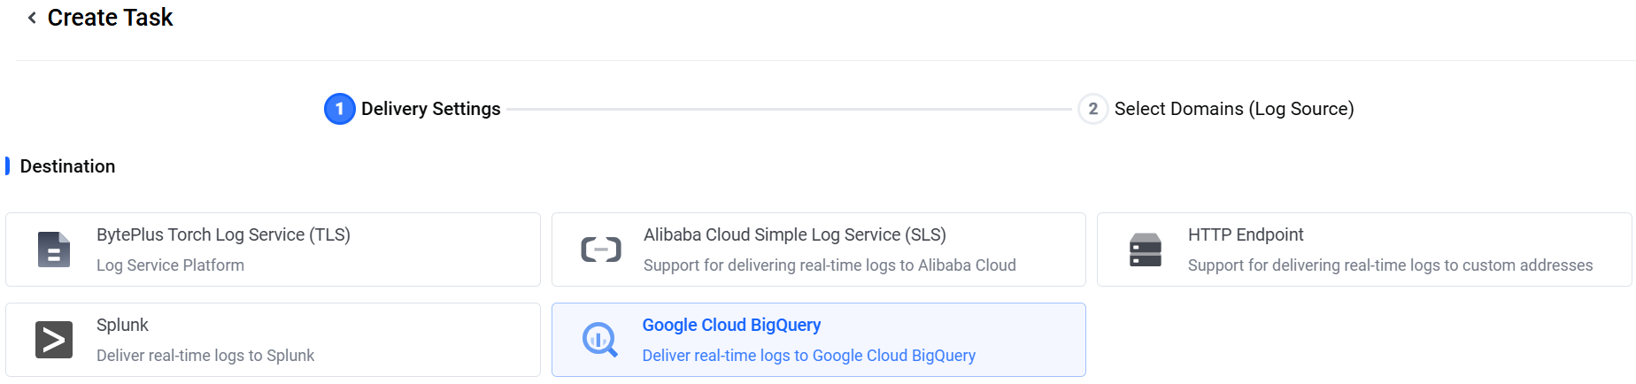Click the Google Cloud BigQuery magnifier icon
Screen dimensions: 1636x384
[x=599, y=340]
